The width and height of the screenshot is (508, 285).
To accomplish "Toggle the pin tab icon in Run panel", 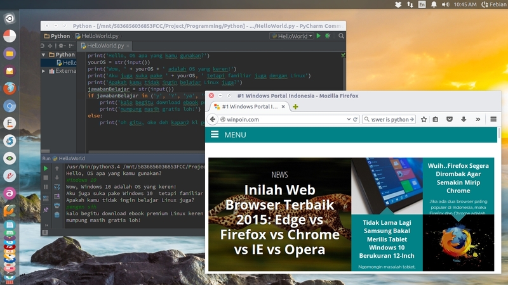I will (x=46, y=210).
